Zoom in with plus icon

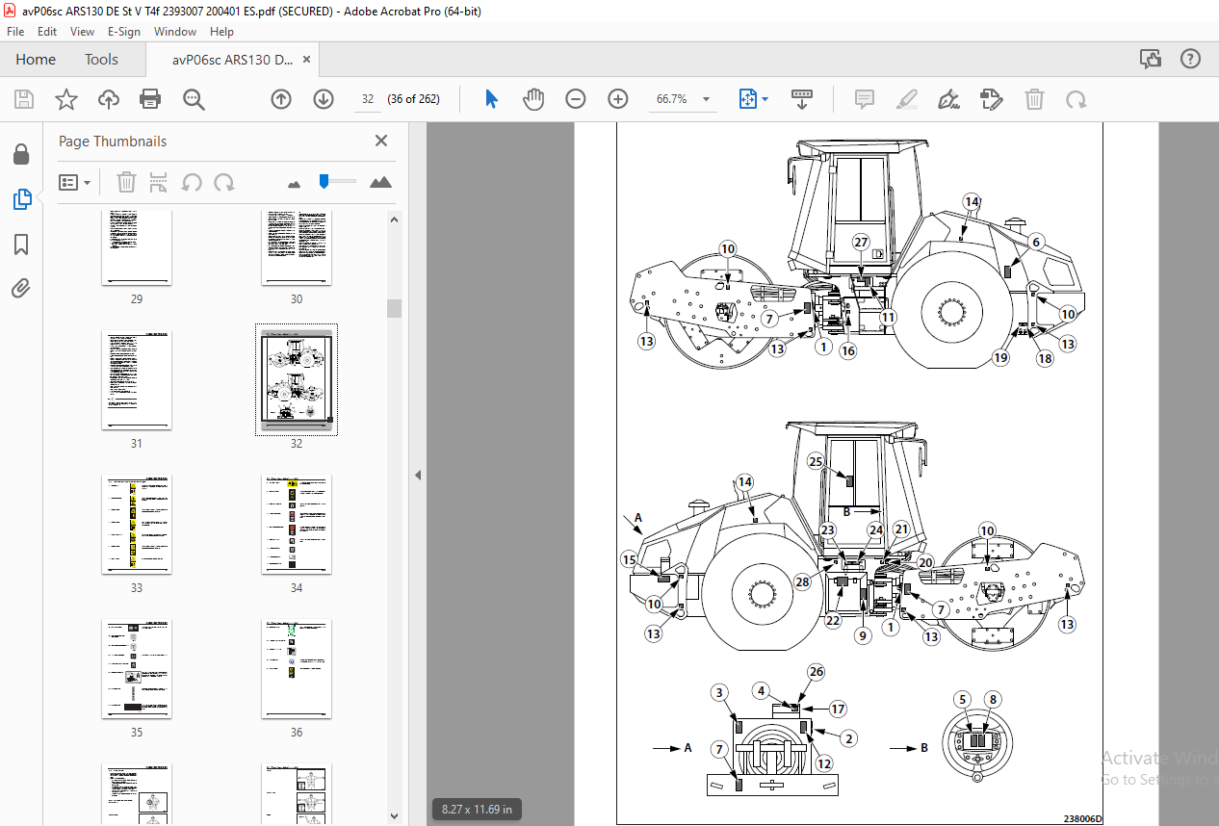[618, 99]
